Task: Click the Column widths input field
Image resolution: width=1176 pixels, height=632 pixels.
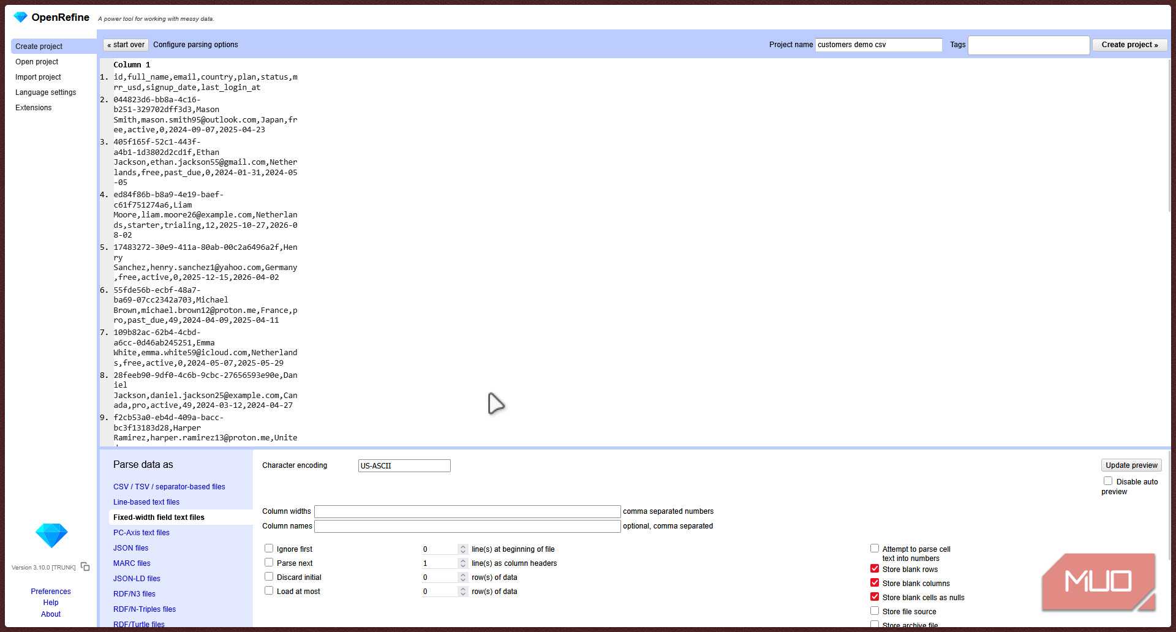Action: click(x=467, y=511)
